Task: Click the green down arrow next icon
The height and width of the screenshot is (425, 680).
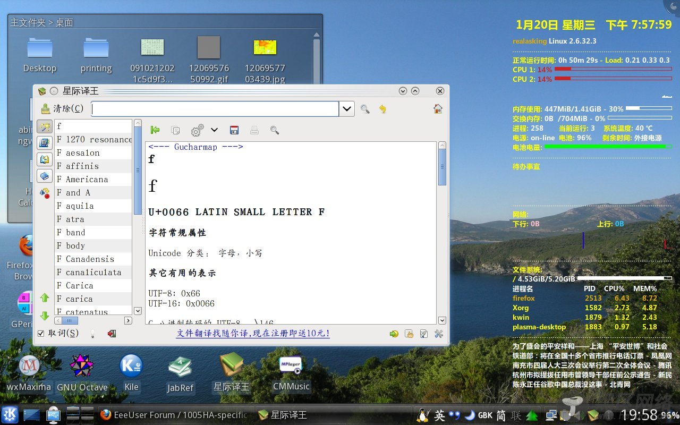Action: tap(45, 316)
